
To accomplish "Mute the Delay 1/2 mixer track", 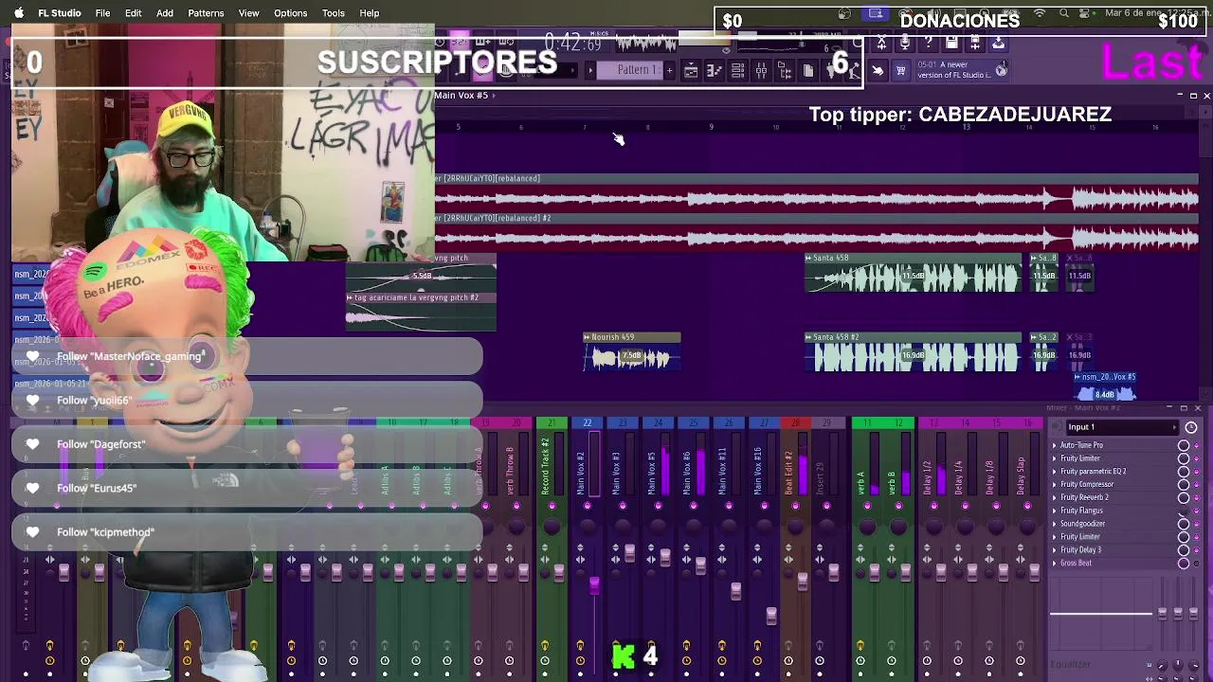I will (933, 506).
